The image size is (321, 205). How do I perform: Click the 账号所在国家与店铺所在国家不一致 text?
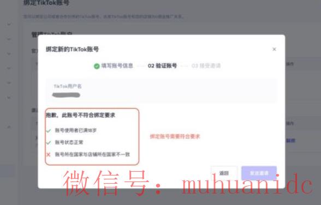[92, 154]
